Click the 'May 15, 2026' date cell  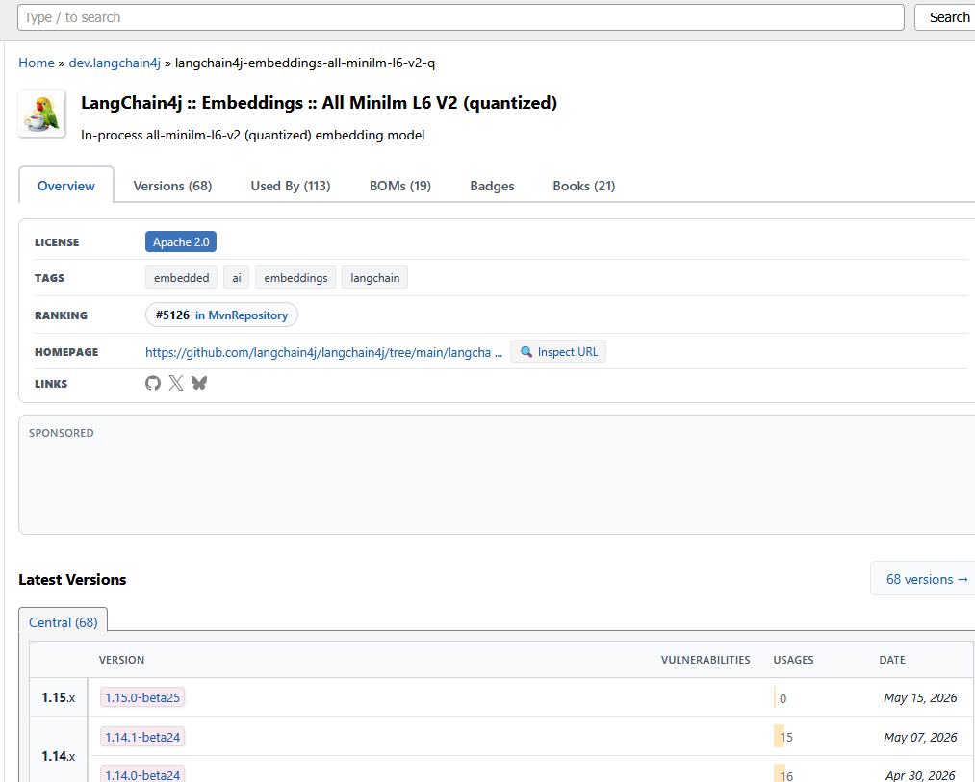tap(920, 697)
